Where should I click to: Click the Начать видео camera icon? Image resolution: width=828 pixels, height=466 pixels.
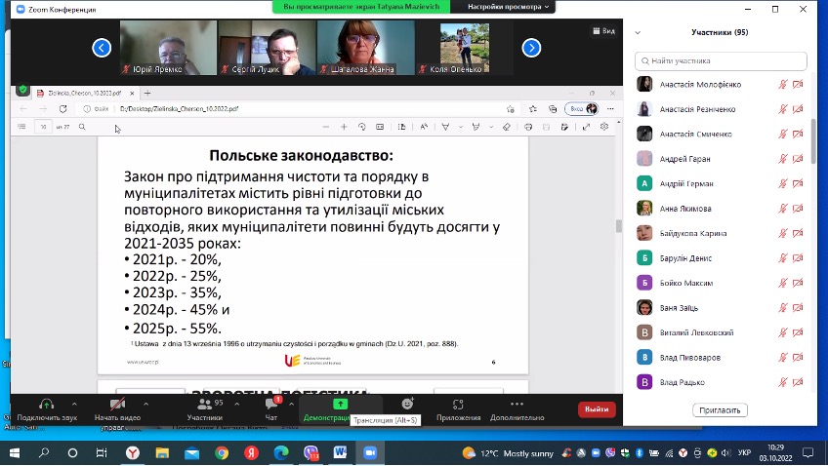[117, 405]
